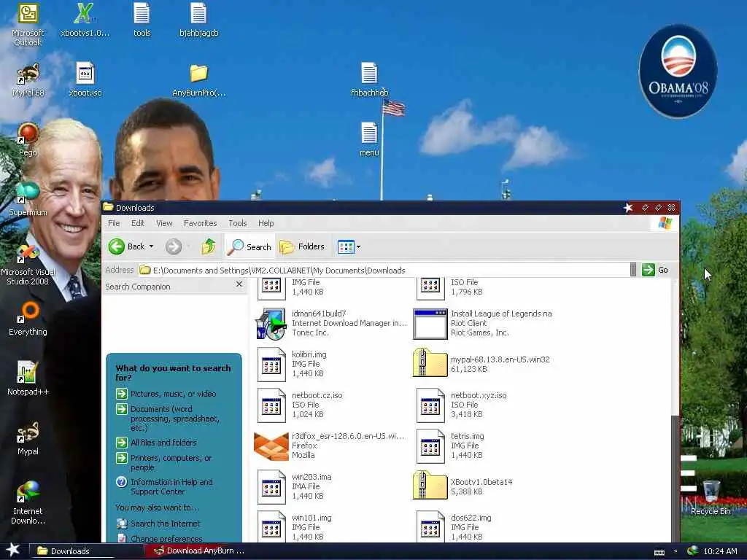The height and width of the screenshot is (560, 747).
Task: Open Information in Help and Support Center
Action: [x=164, y=486]
